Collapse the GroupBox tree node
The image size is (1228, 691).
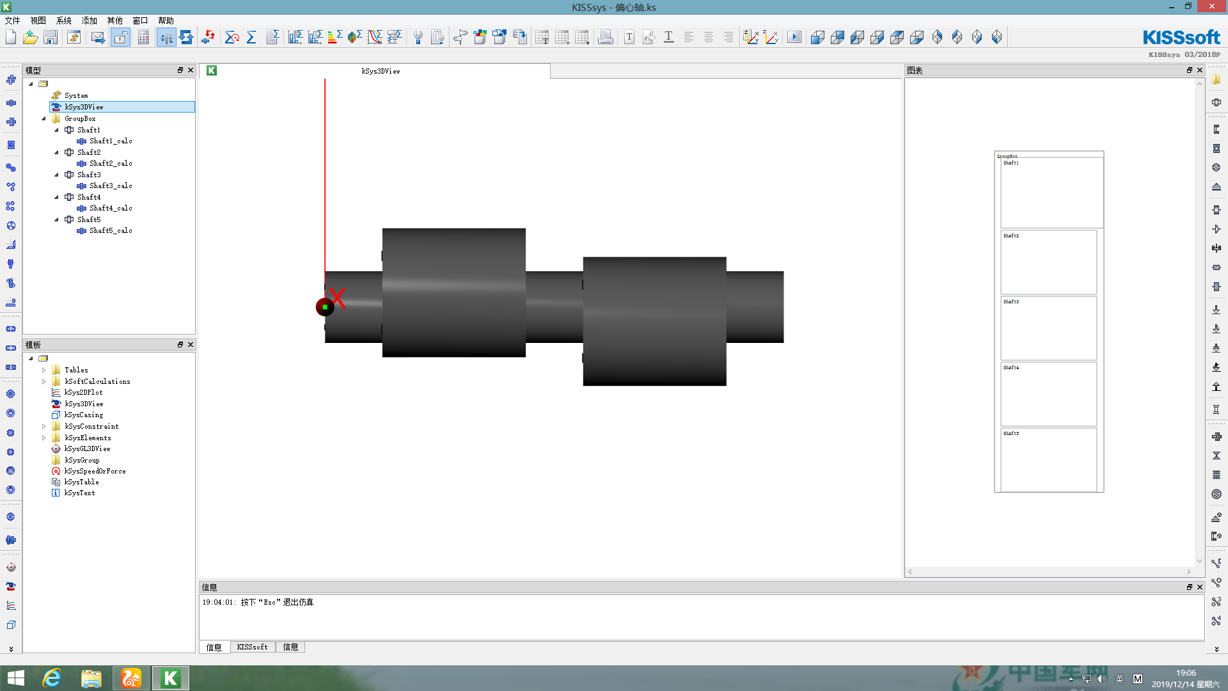tap(43, 118)
